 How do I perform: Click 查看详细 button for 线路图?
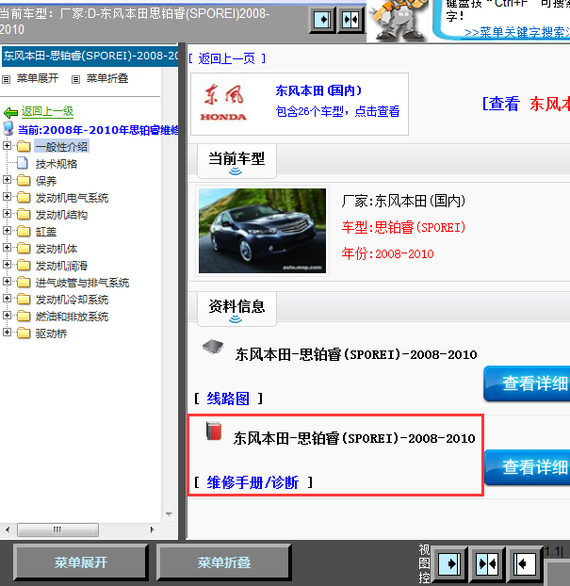tap(528, 383)
